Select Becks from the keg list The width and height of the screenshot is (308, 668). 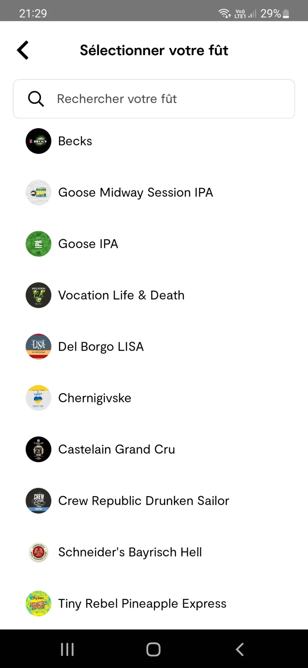(75, 141)
